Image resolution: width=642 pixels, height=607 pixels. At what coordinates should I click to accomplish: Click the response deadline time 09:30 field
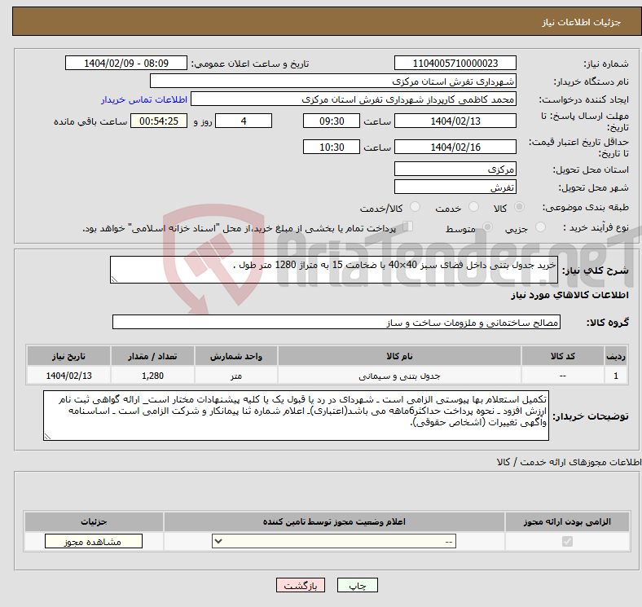(332, 121)
